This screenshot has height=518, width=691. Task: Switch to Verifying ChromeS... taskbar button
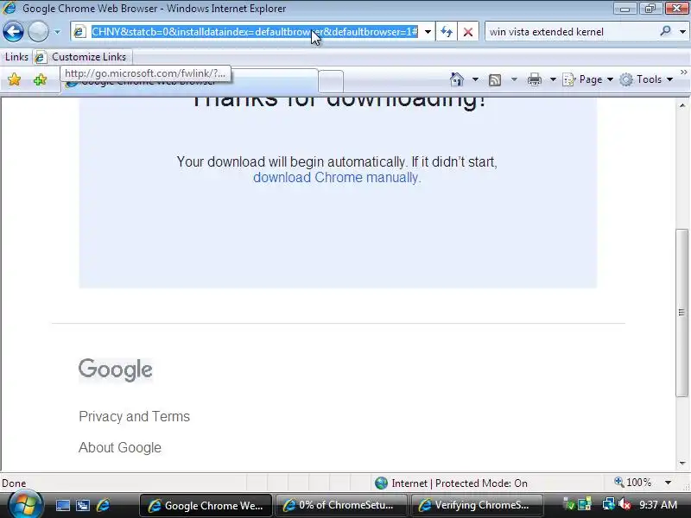point(477,505)
